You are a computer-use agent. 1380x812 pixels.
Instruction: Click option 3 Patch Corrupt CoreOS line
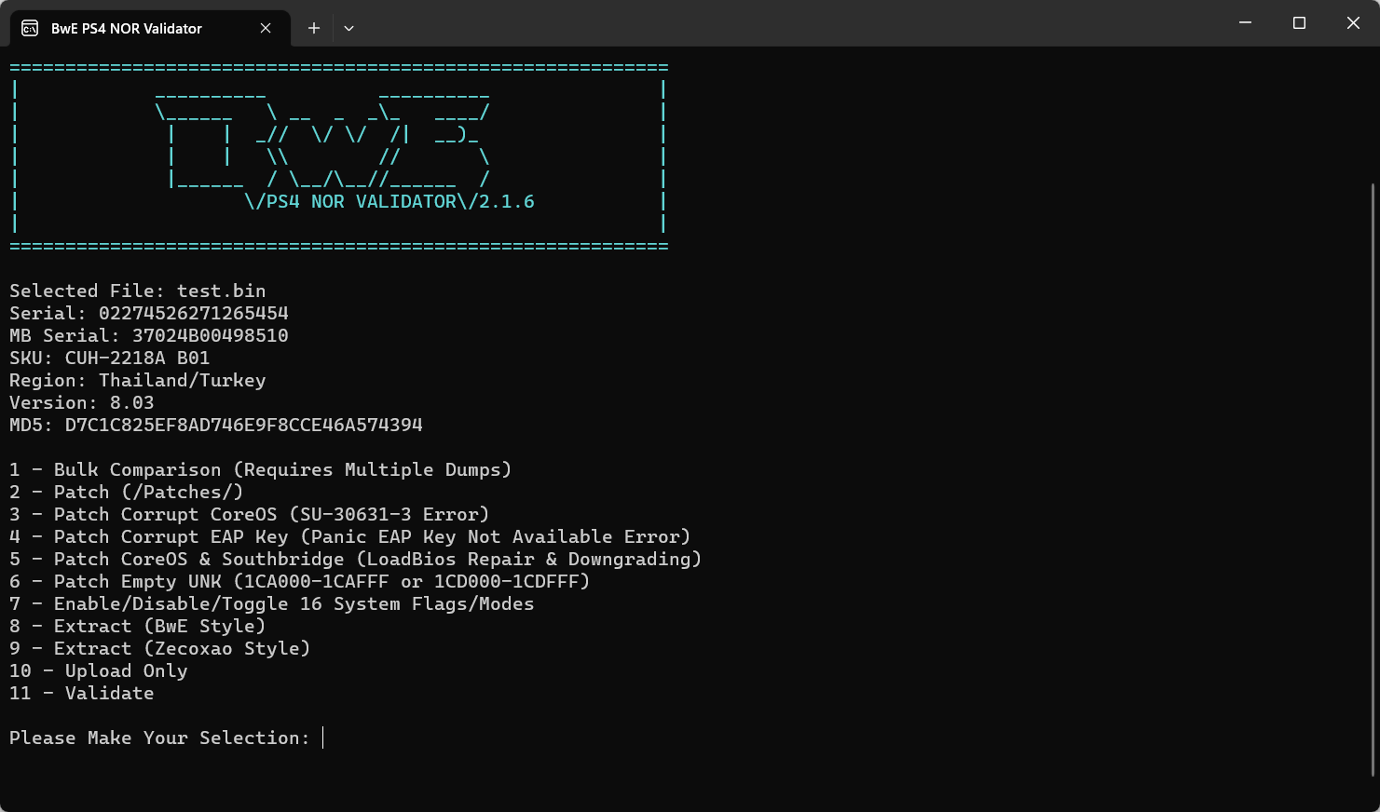coord(250,515)
